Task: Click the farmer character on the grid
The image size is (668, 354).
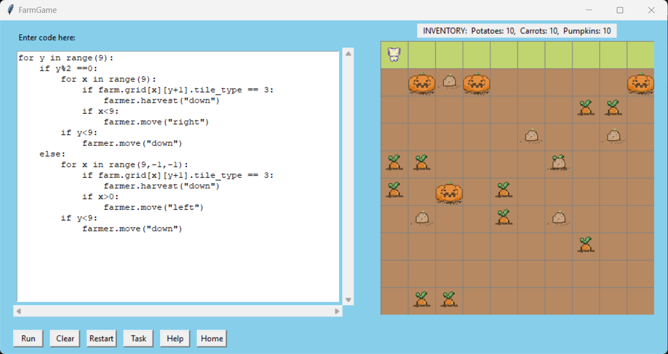Action: tap(394, 54)
